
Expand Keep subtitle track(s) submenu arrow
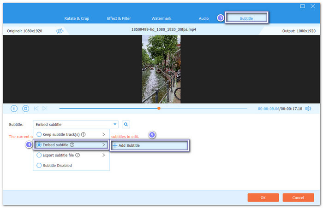(x=104, y=134)
